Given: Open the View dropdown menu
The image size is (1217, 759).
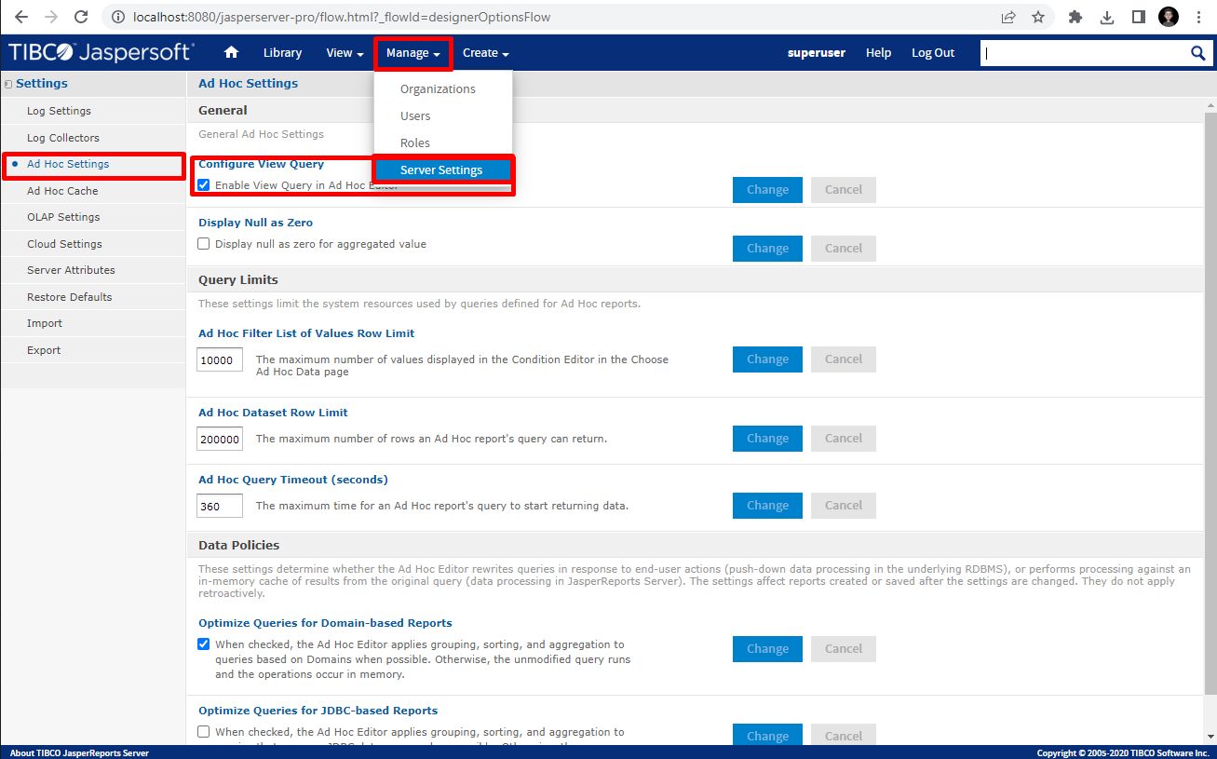Looking at the screenshot, I should (x=345, y=53).
